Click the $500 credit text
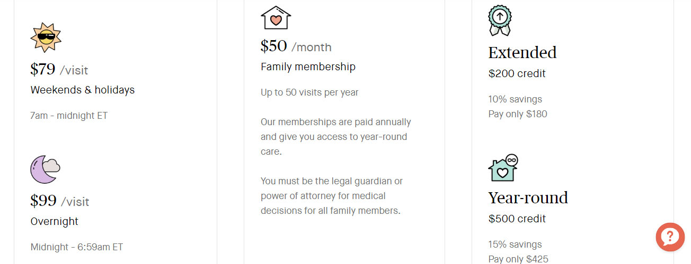This screenshot has width=691, height=264. point(517,219)
